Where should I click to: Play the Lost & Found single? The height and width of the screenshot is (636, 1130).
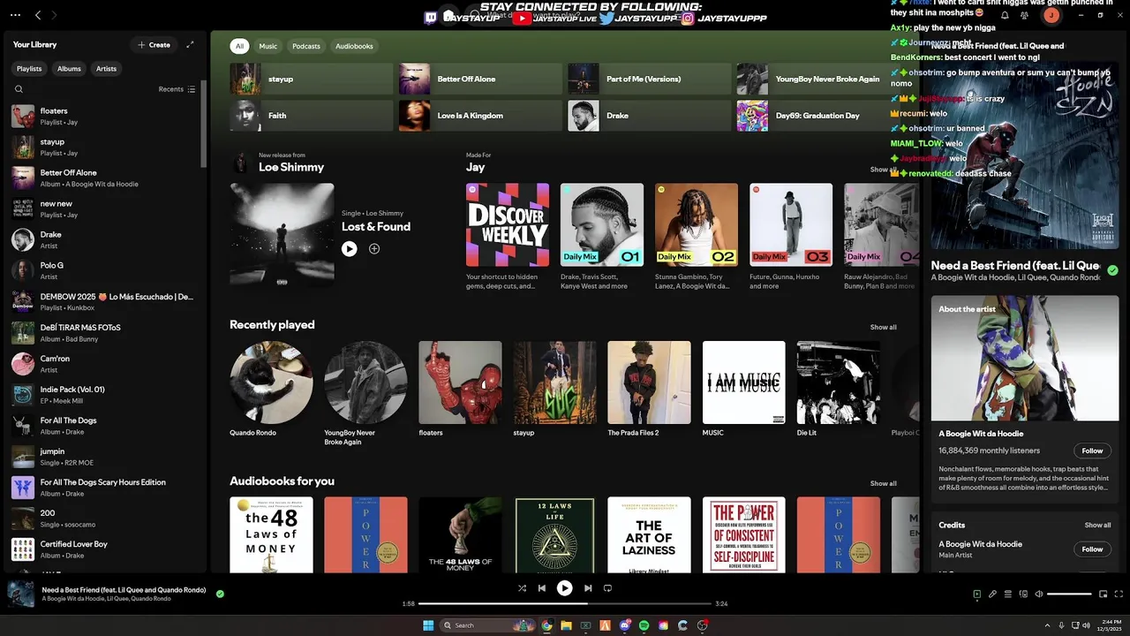click(x=350, y=249)
